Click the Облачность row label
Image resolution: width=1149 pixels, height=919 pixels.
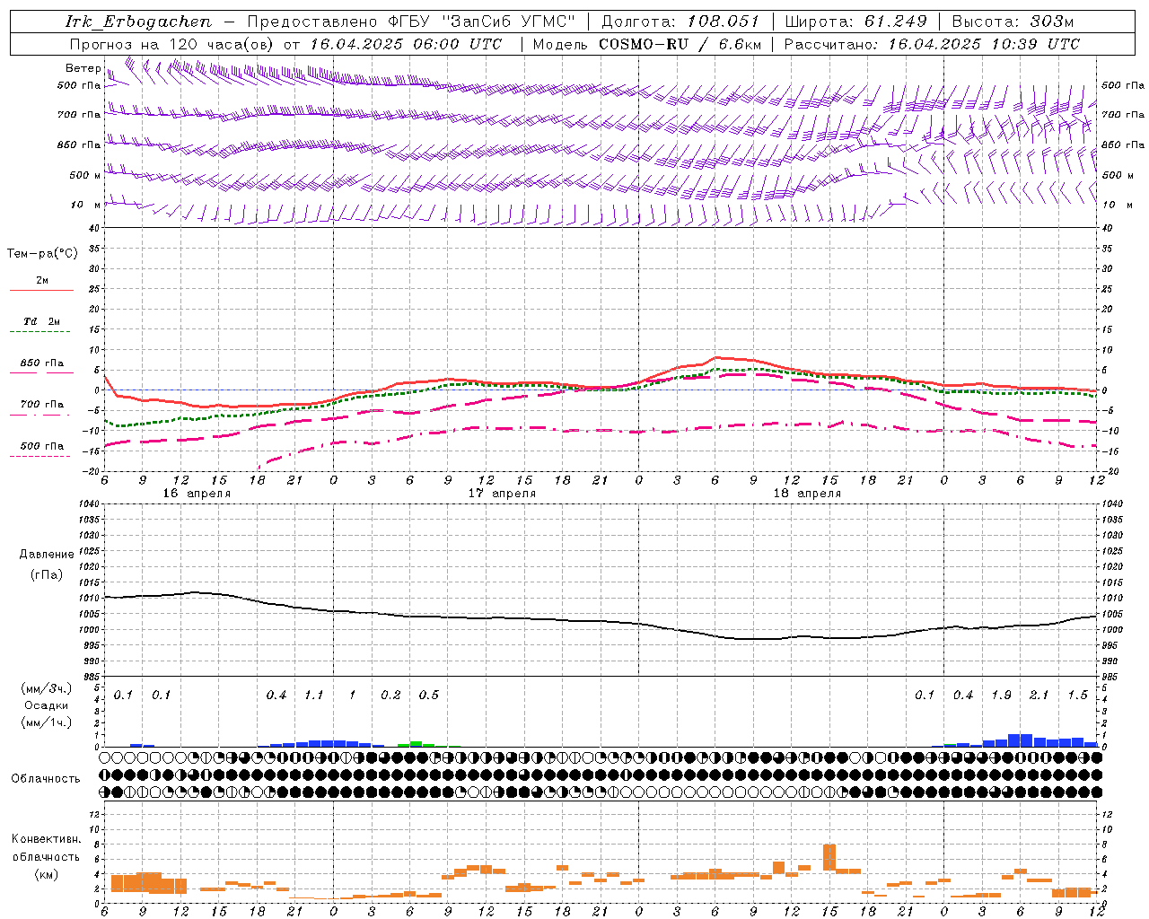(x=46, y=779)
